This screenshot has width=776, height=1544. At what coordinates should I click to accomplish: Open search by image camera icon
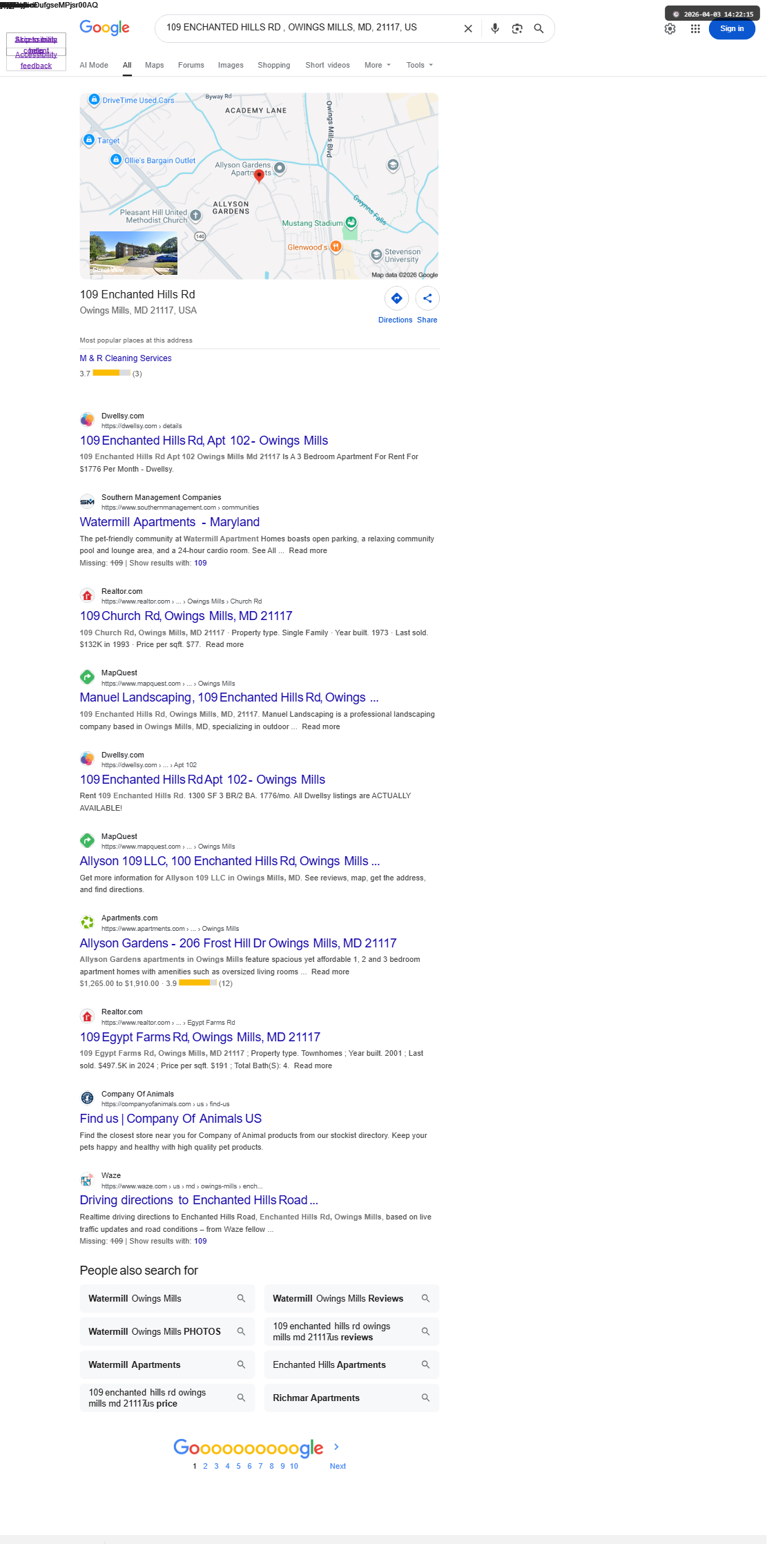click(517, 28)
